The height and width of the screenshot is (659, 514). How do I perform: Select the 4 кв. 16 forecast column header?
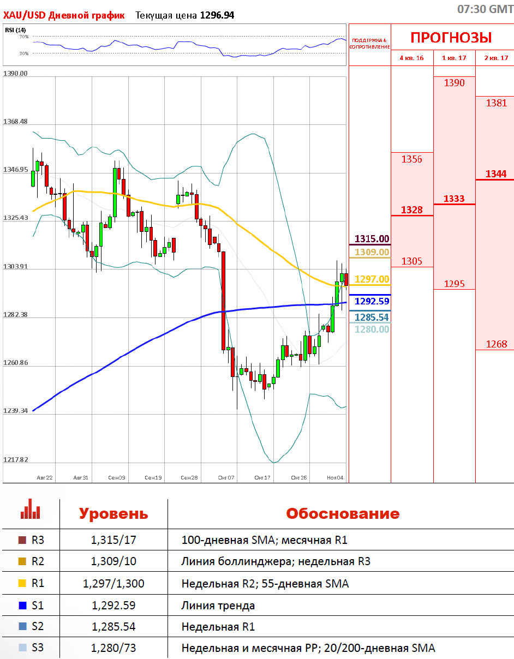coord(412,58)
